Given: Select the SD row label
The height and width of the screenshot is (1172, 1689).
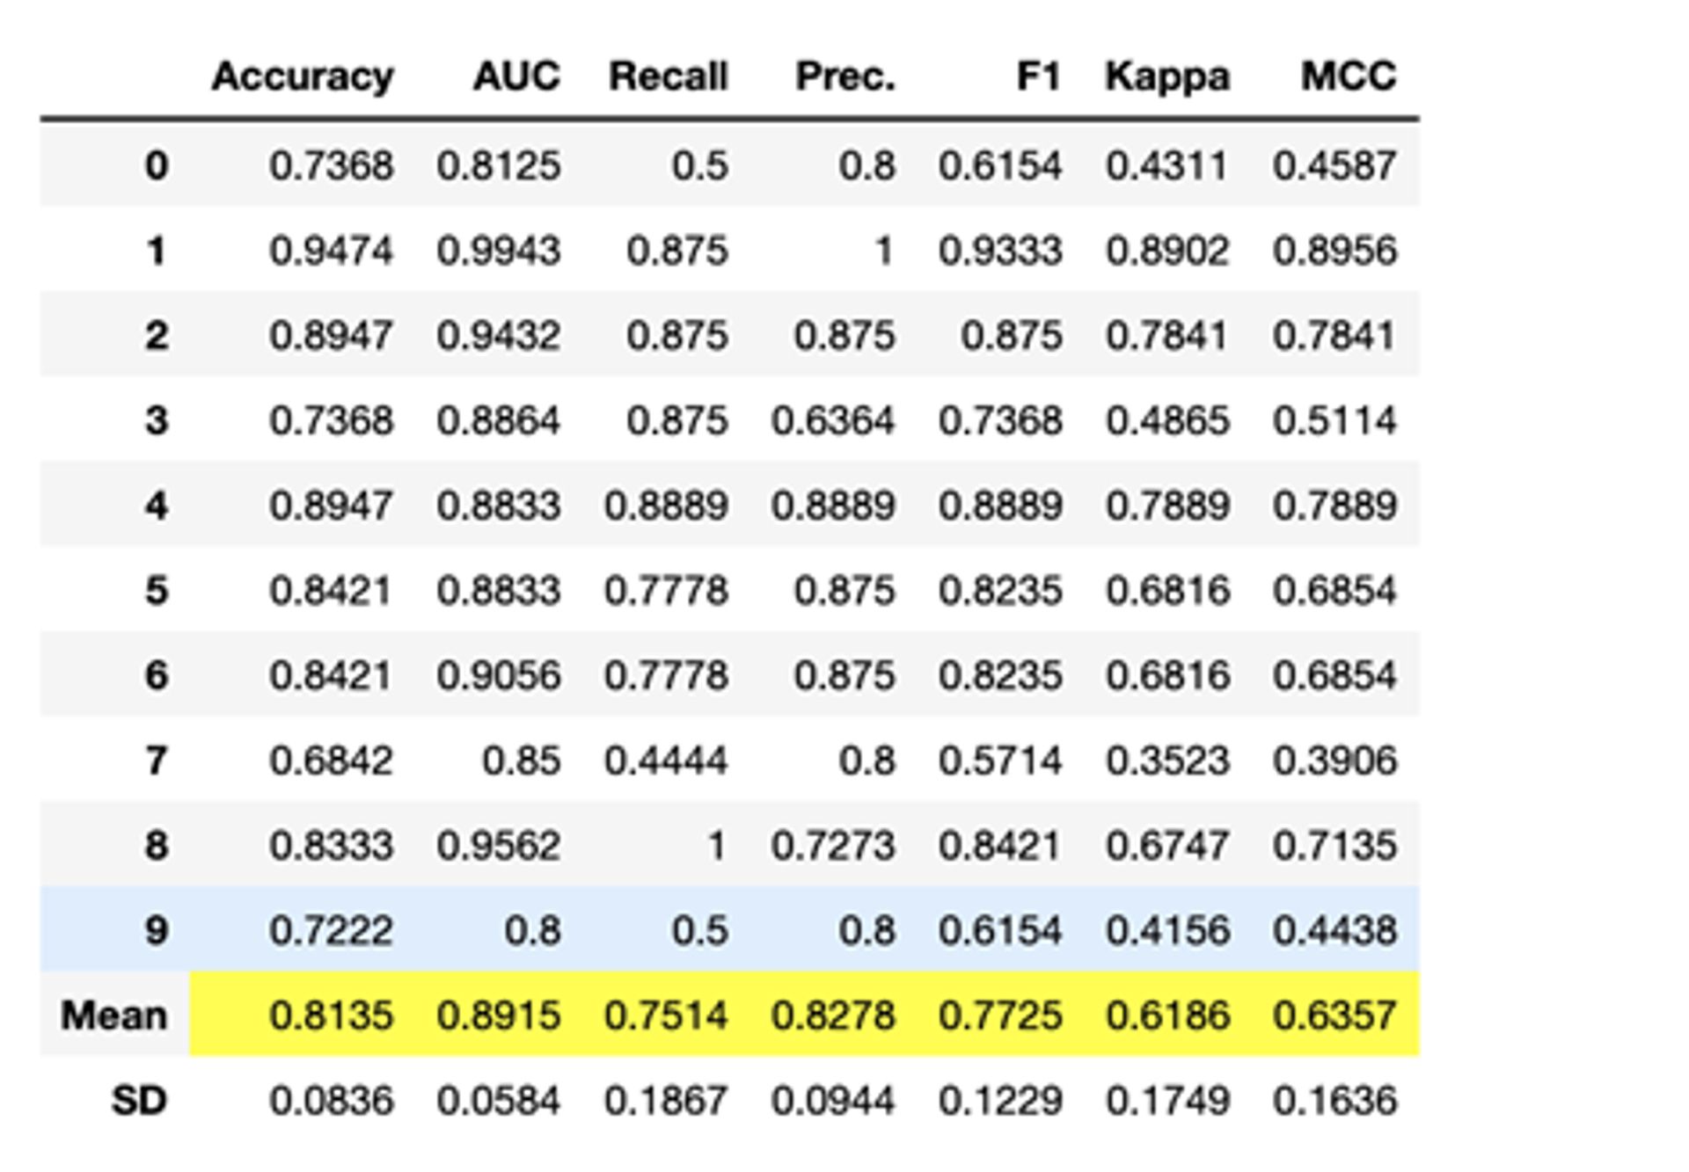Looking at the screenshot, I should (138, 1101).
